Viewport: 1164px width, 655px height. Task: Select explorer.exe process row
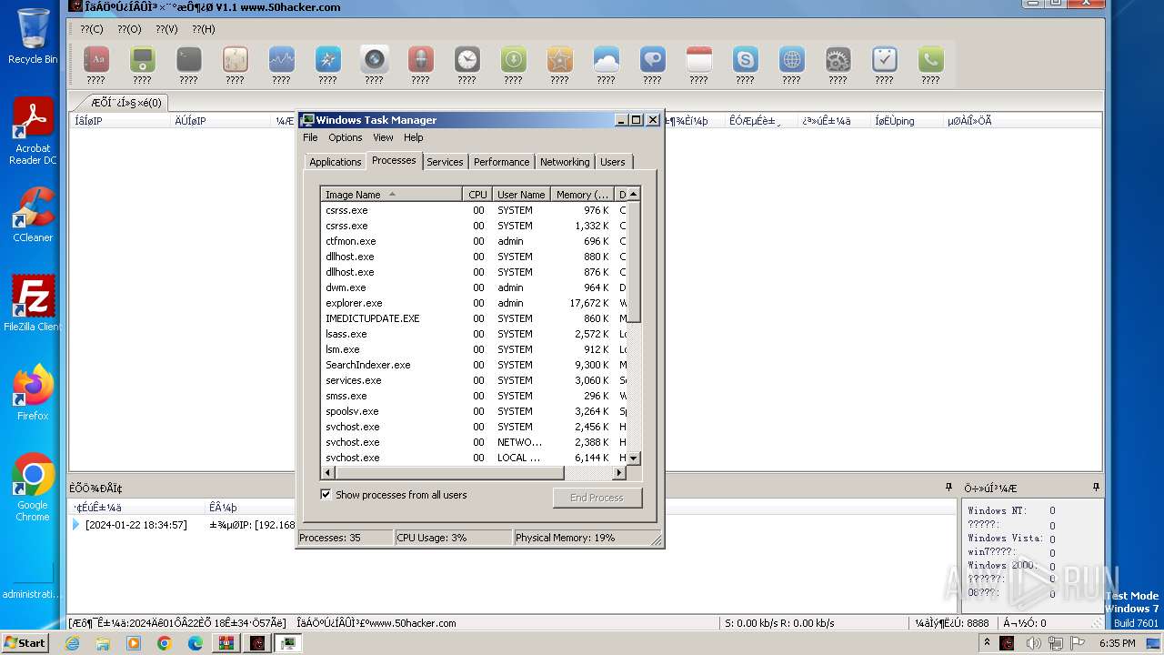(473, 303)
